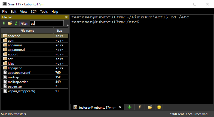Sort by the File name column header
The width and height of the screenshot is (214, 117).
point(27,31)
